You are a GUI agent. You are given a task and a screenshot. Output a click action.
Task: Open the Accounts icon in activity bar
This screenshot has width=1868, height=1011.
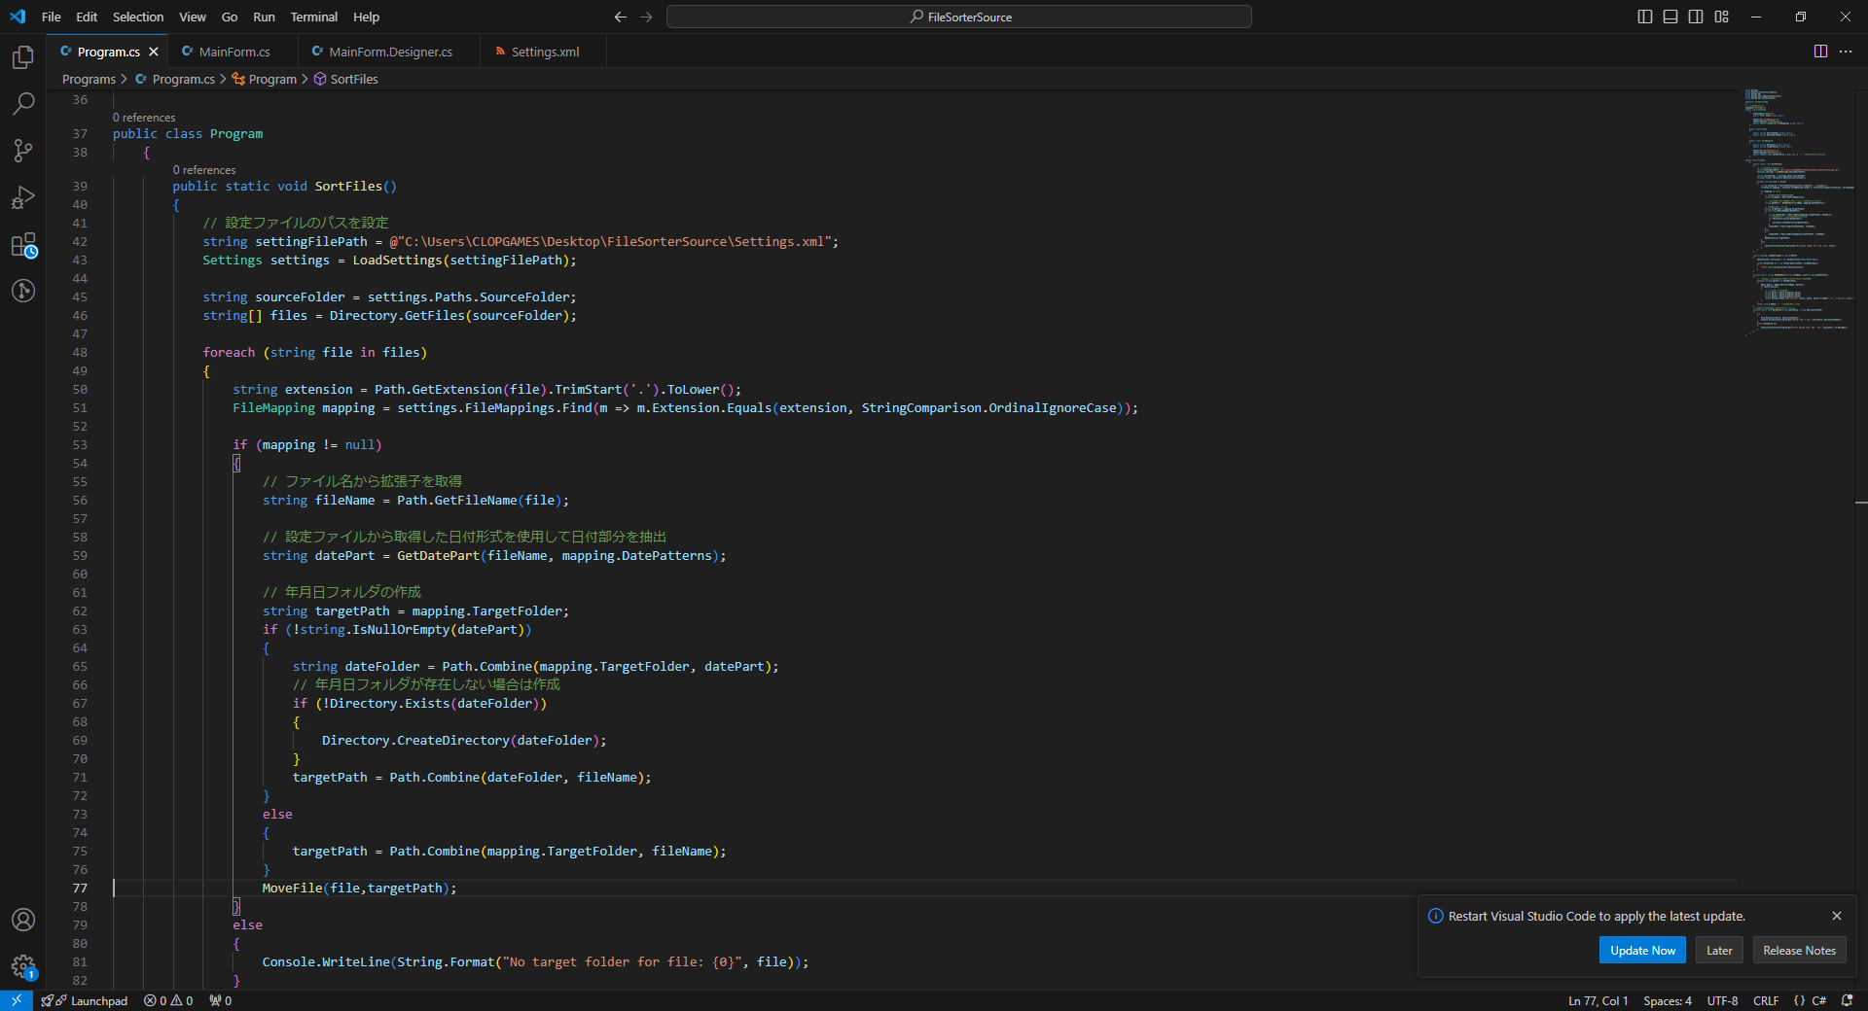[x=23, y=920]
